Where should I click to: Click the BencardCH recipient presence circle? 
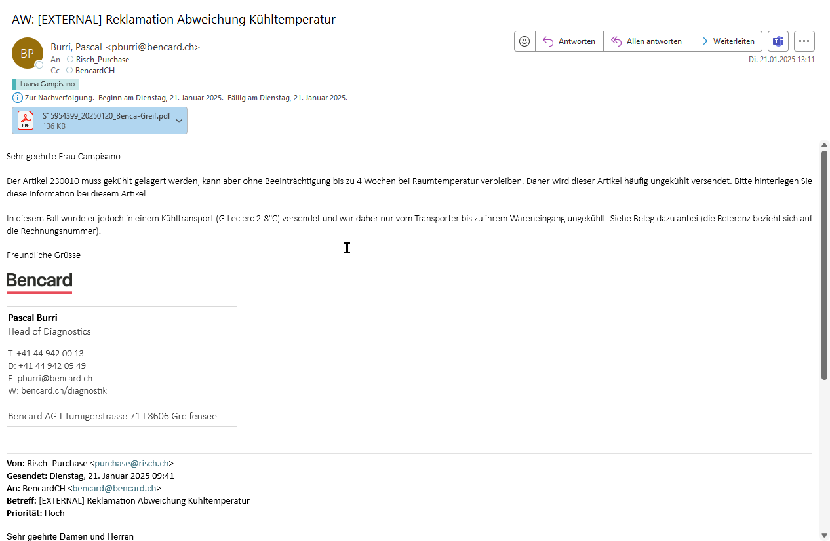pos(69,71)
